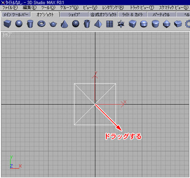Image resolution: width=190 pixels, height=178 pixels.
Task: Open the レンダリング(R) menu
Action: pos(113,8)
